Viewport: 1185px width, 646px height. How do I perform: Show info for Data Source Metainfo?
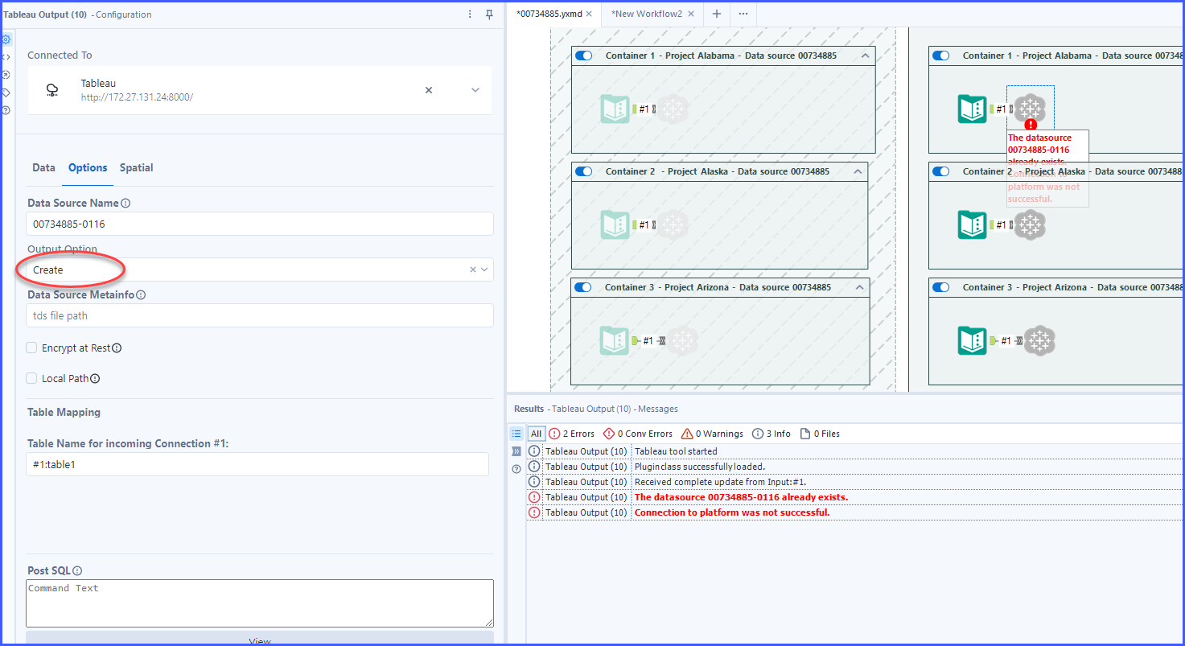pyautogui.click(x=141, y=295)
